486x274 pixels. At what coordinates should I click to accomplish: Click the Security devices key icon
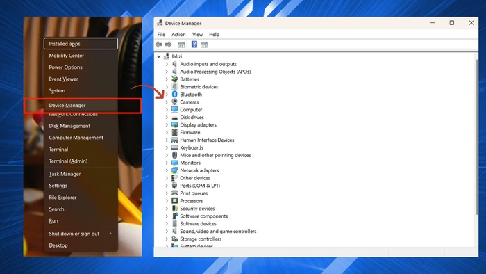174,209
